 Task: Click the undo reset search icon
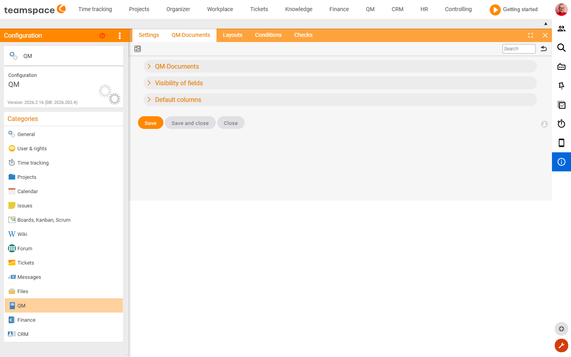[544, 49]
